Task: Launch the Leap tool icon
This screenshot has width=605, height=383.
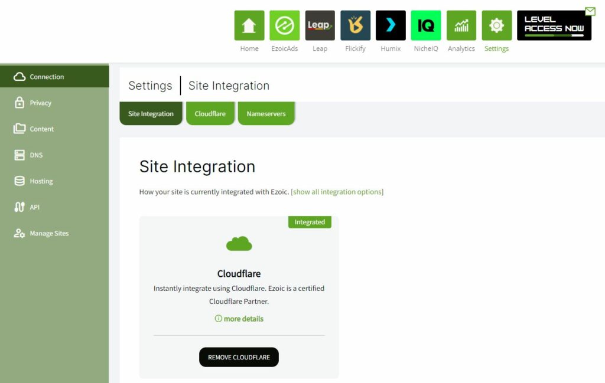Action: coord(320,25)
